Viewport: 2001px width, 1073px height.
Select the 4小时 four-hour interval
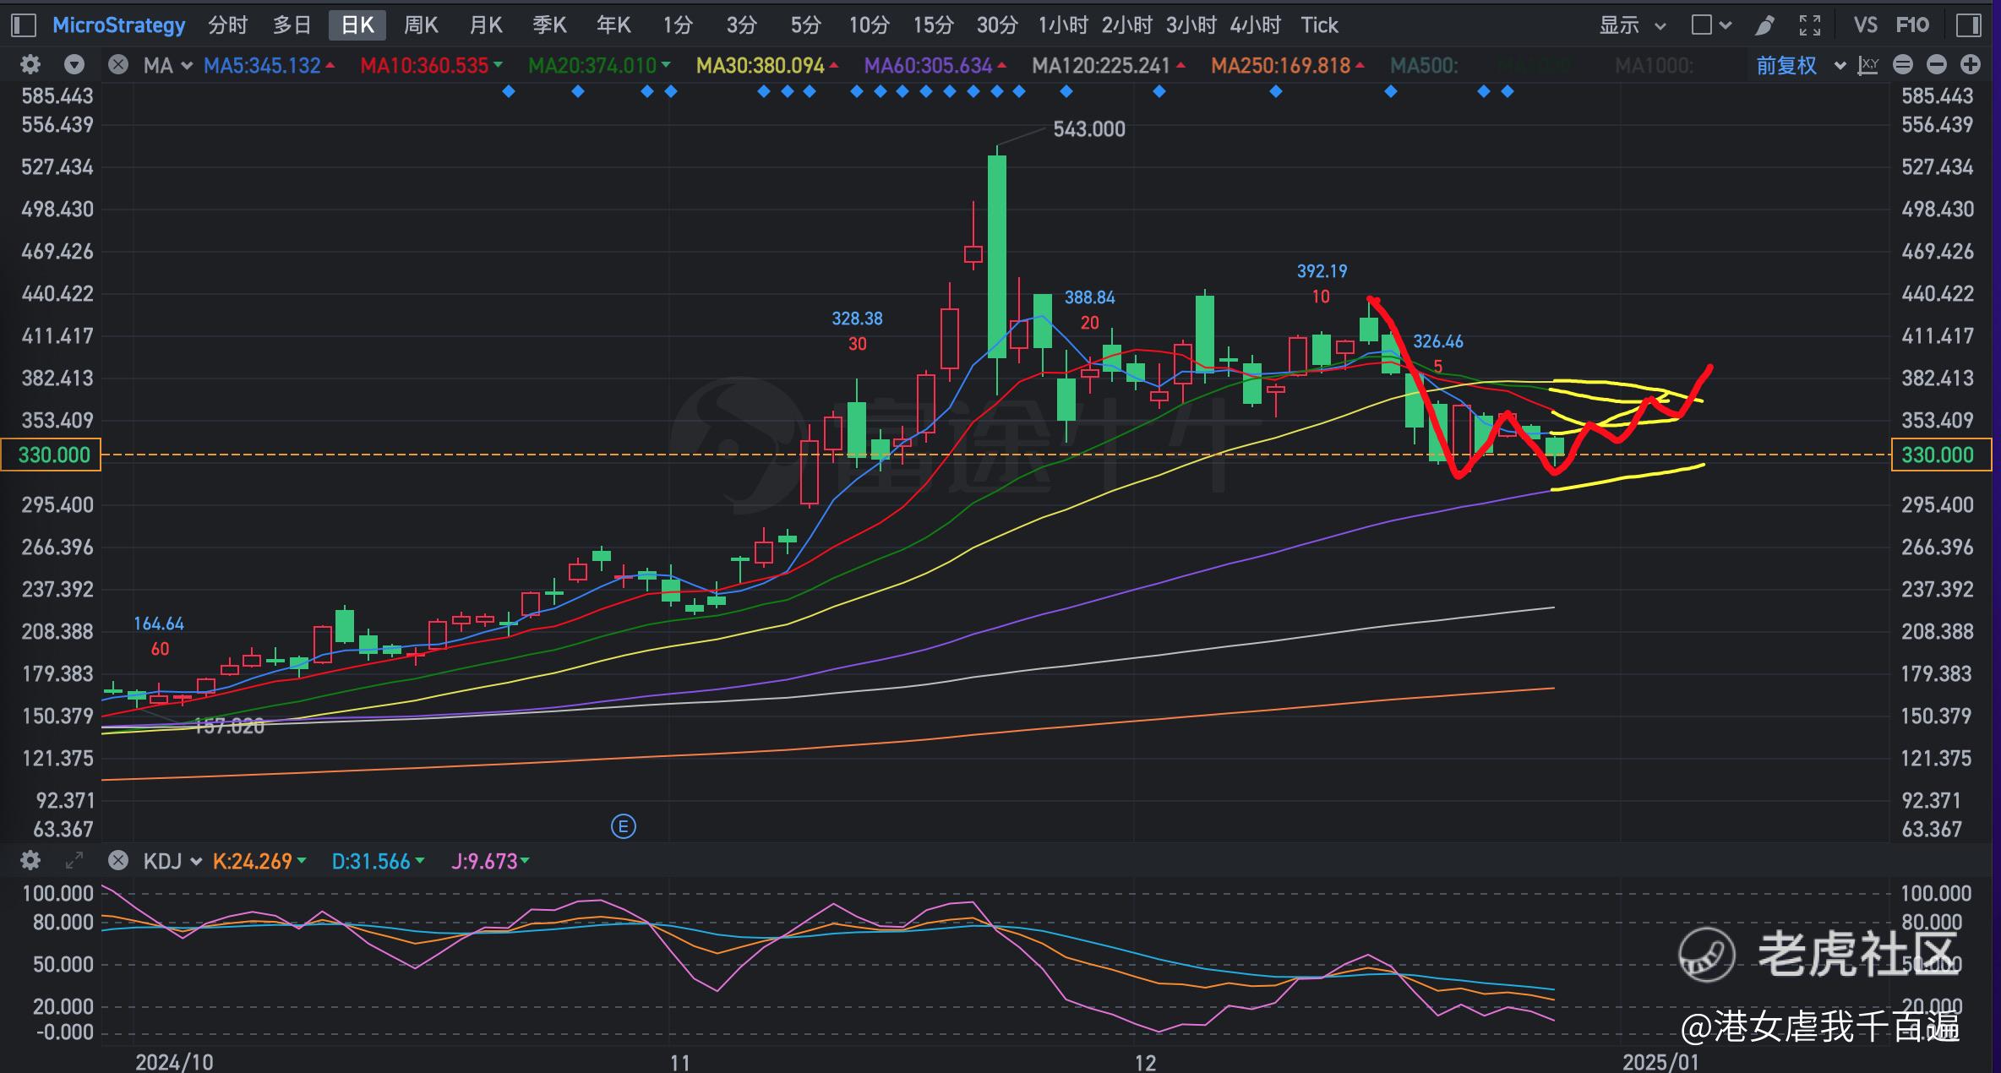[x=1255, y=25]
